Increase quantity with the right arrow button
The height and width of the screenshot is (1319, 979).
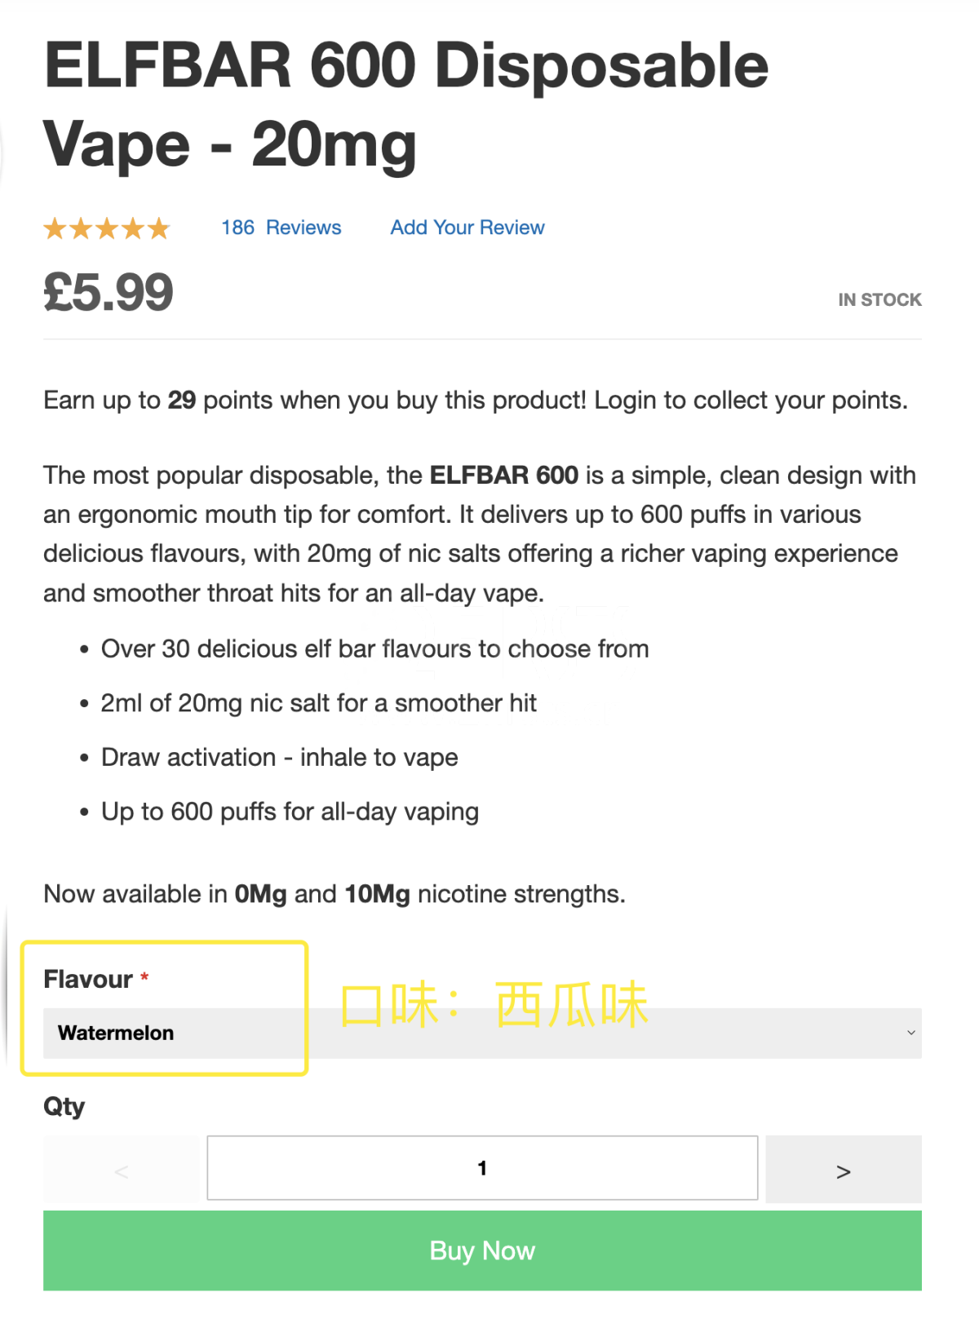(x=843, y=1171)
